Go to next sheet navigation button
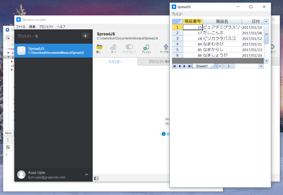Screen dimensions: 283x195 coord(184,66)
